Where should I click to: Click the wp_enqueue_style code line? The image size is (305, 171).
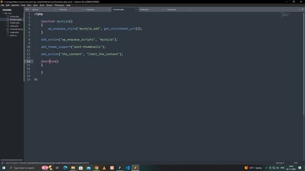[95, 28]
